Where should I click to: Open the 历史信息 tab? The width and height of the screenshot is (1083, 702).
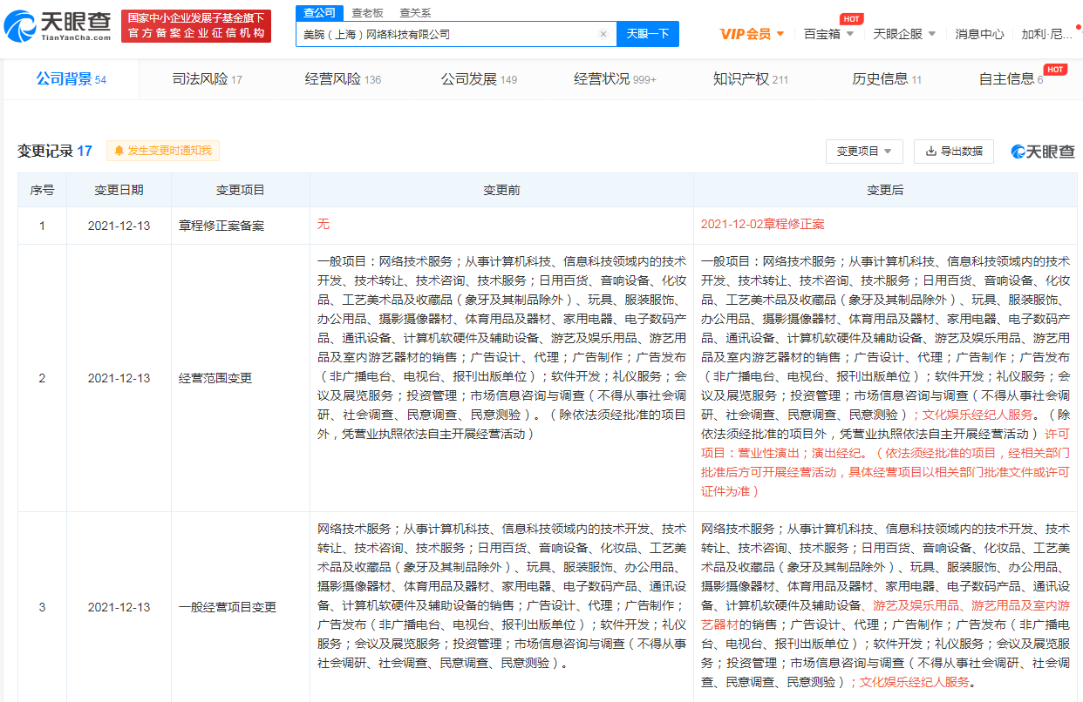[x=887, y=79]
